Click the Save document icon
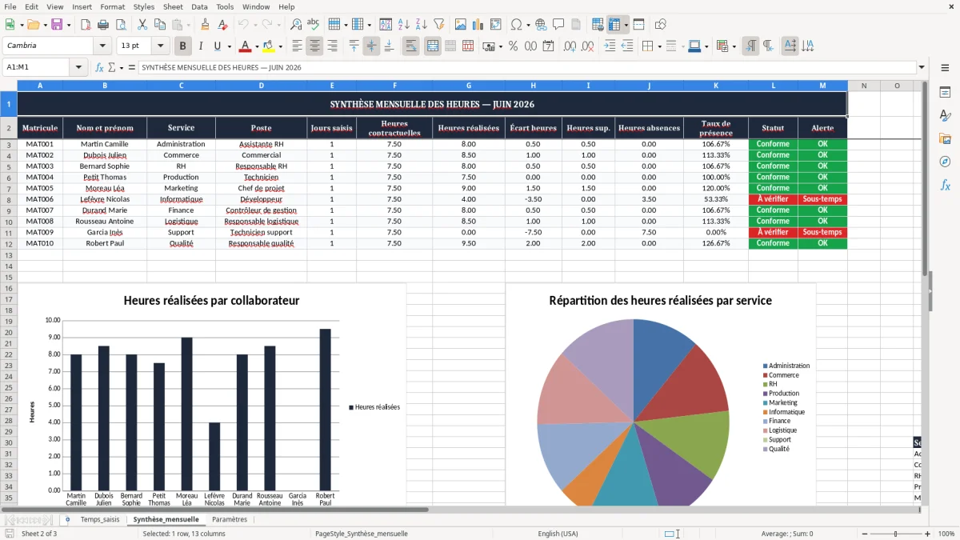This screenshot has height=540, width=960. (57, 25)
